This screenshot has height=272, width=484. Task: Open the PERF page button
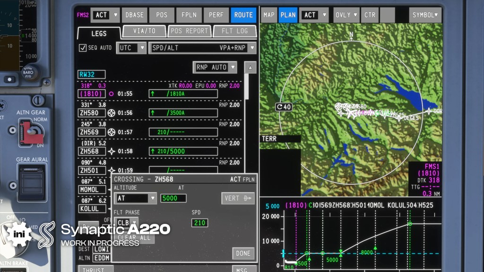216,15
